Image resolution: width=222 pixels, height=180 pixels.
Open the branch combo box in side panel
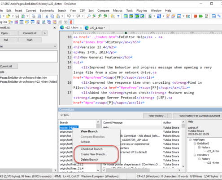point(28,46)
